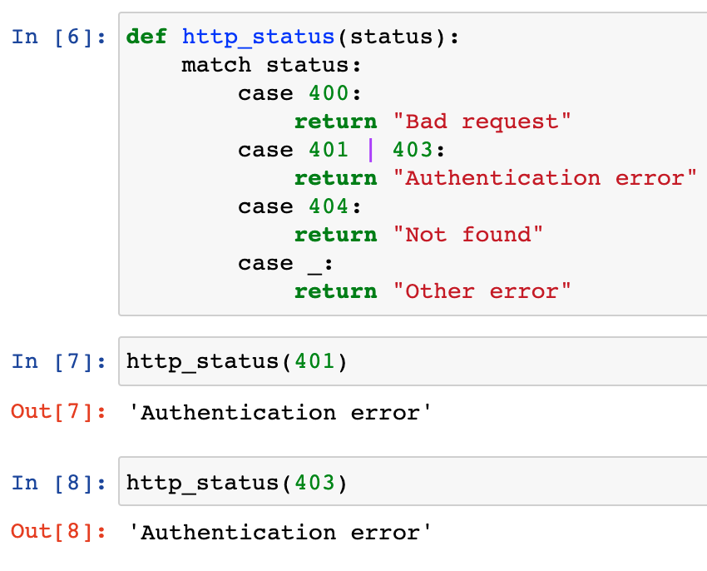Viewport: 707px width, 571px height.
Task: Click the Out[7] output prompt
Action: pyautogui.click(x=58, y=413)
